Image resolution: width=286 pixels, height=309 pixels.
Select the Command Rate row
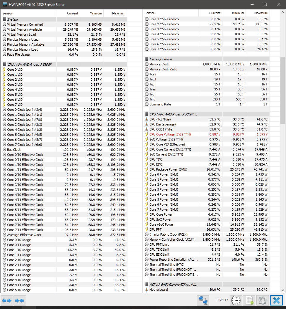206,104
